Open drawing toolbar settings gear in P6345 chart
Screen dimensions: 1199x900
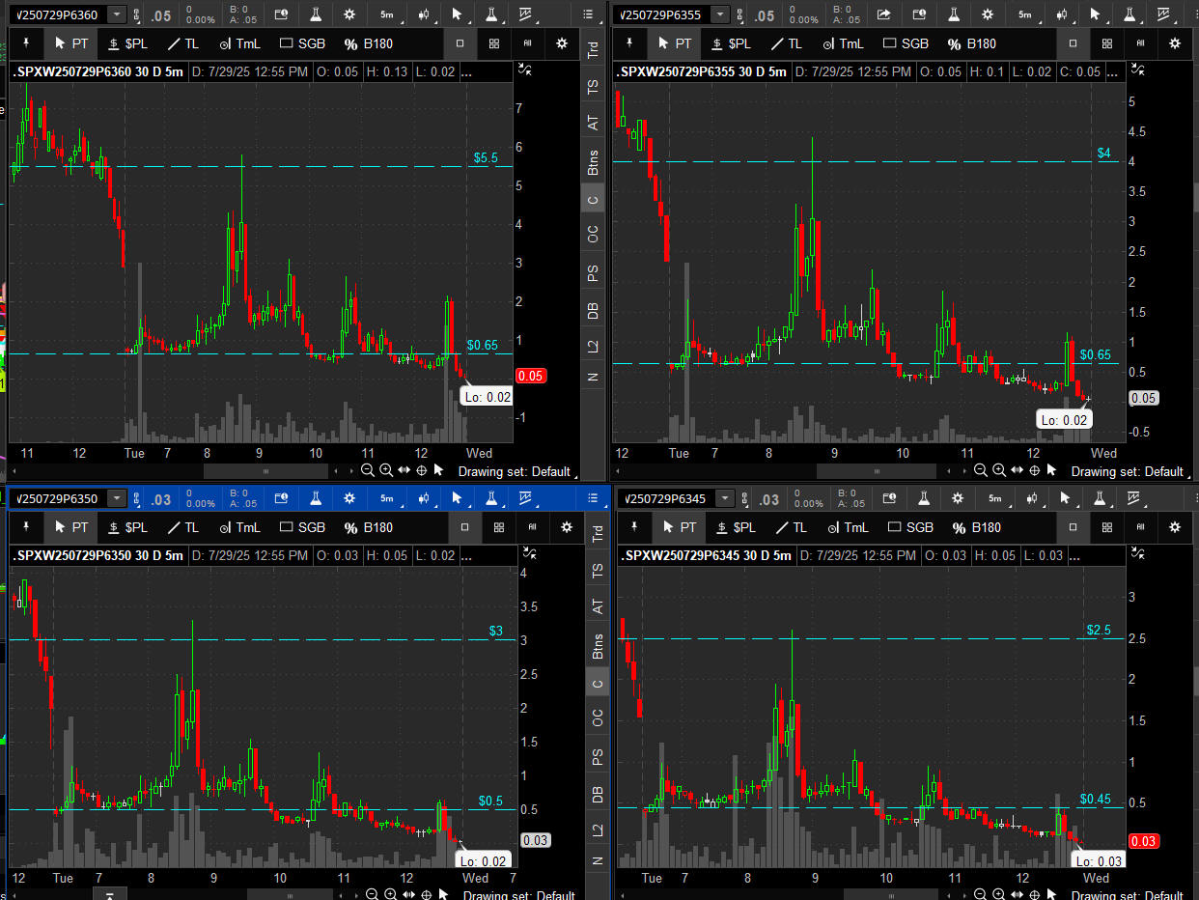pos(1175,527)
